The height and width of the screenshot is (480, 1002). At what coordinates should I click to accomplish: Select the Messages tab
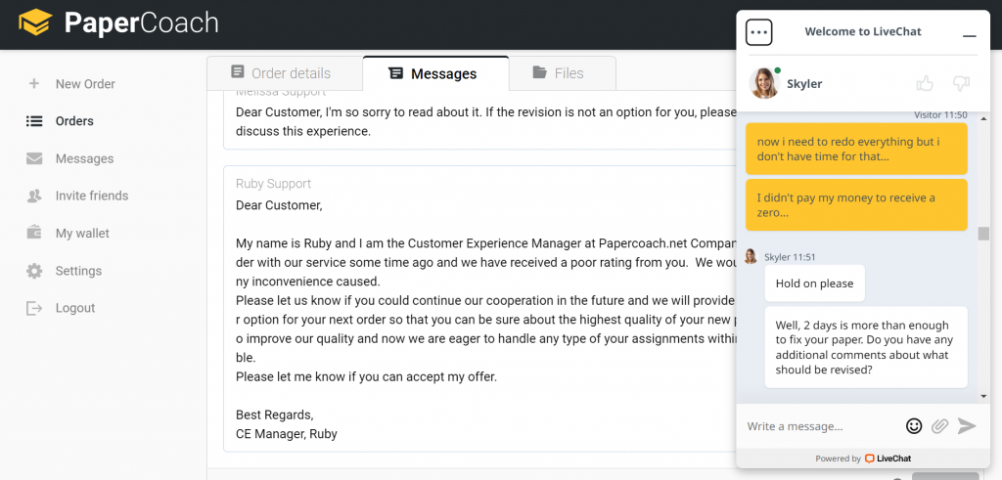point(433,73)
